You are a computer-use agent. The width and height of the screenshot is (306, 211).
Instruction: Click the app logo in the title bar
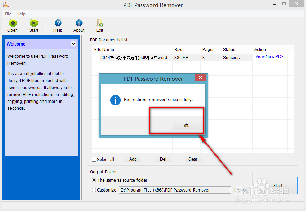point(6,5)
